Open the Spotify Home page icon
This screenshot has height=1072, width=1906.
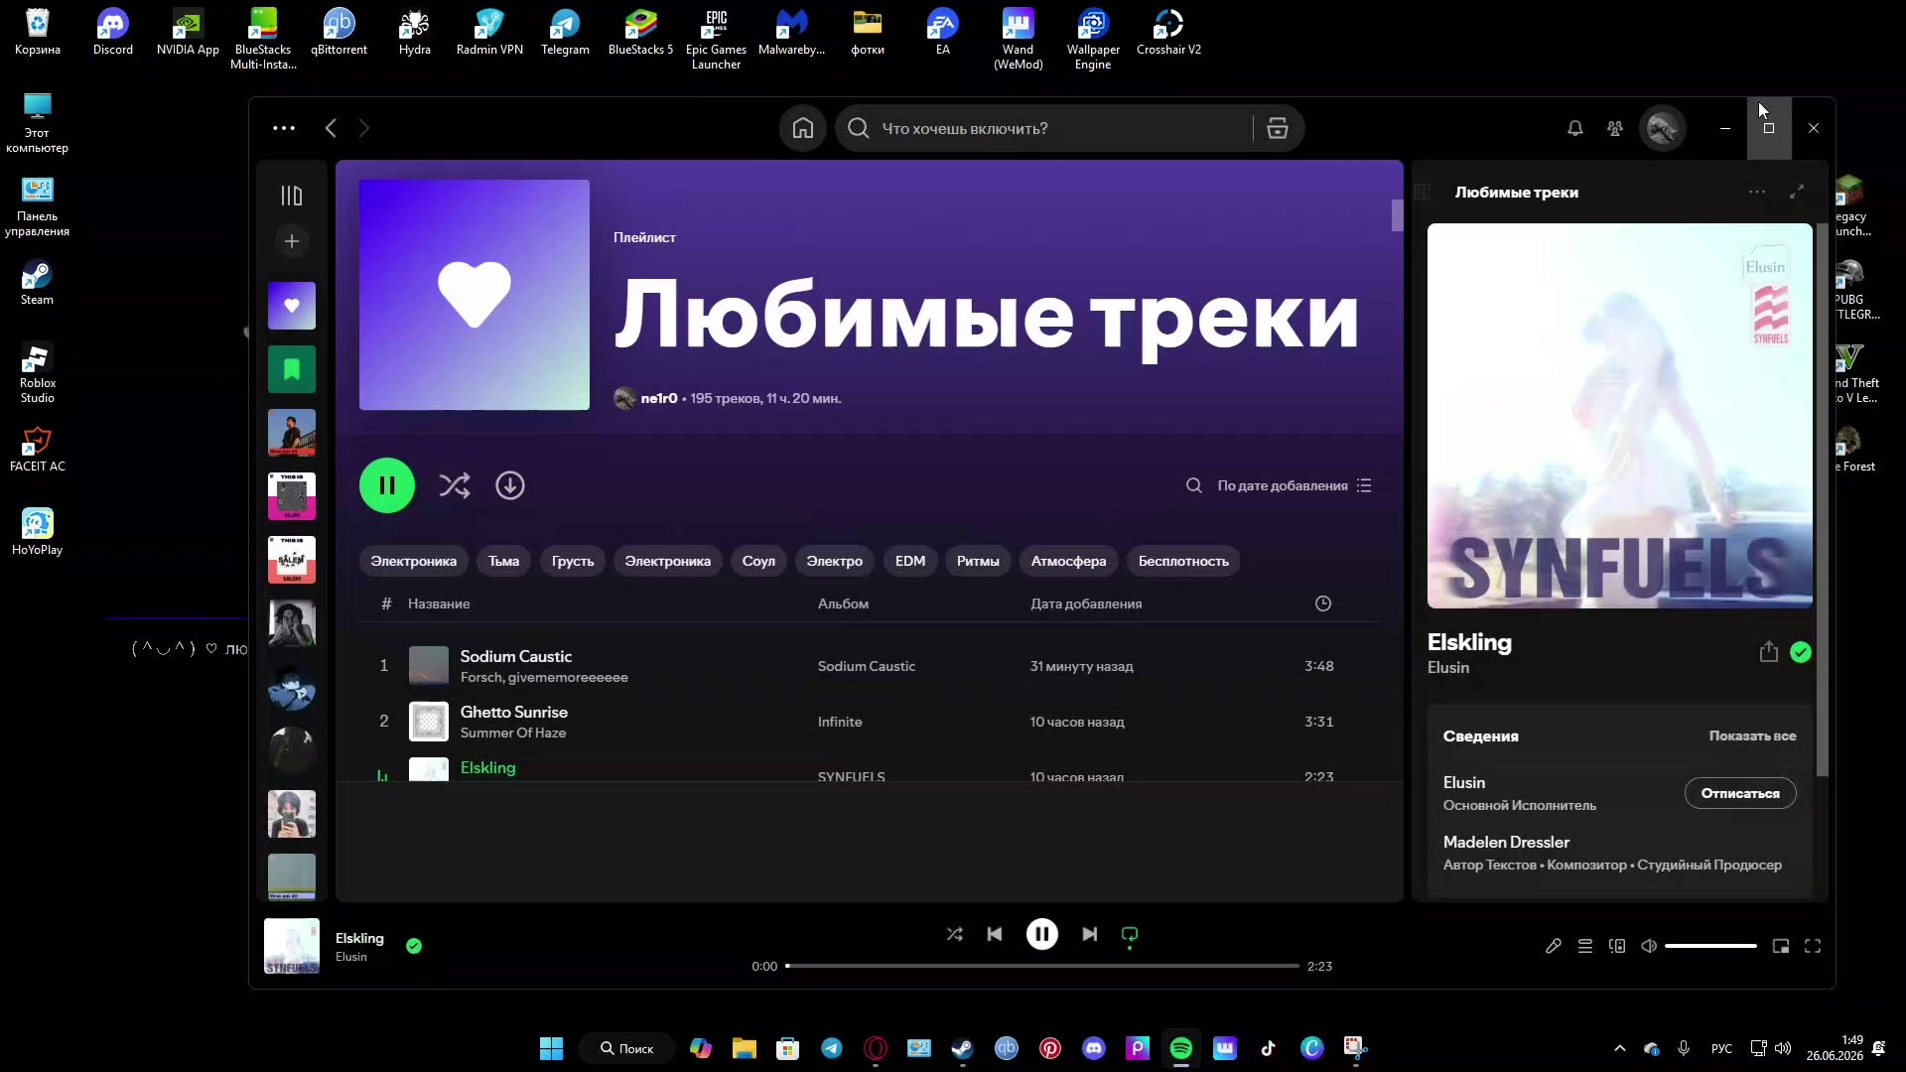point(803,128)
